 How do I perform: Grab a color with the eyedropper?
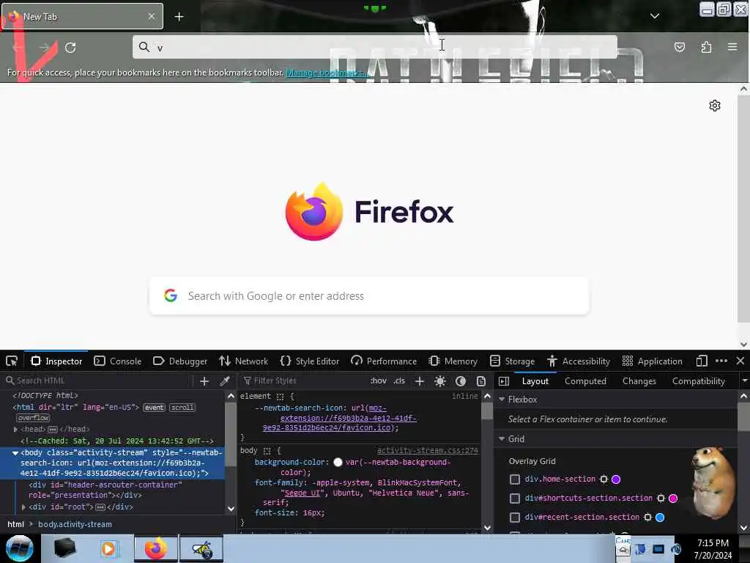pos(224,381)
